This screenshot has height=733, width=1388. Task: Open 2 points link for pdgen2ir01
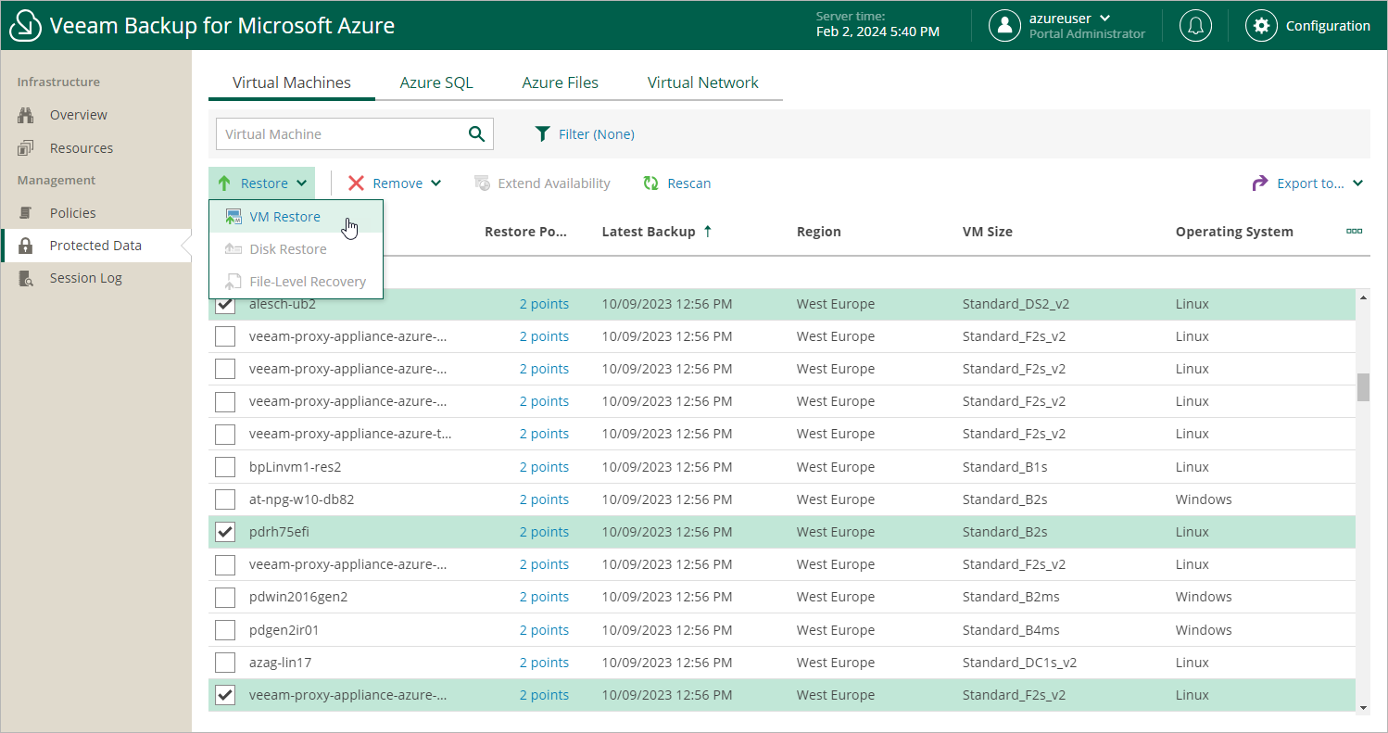pyautogui.click(x=544, y=630)
